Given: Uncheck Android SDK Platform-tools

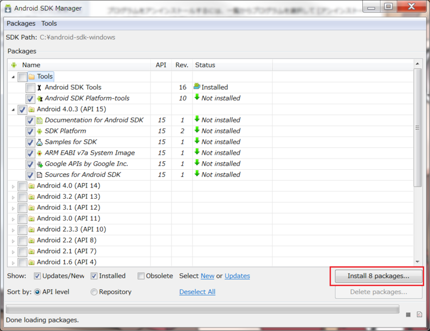Looking at the screenshot, I should coord(30,99).
